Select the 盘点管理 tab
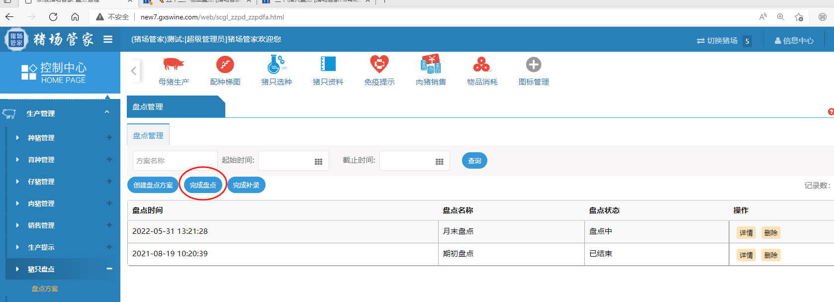Screen dimensions: 834x302 point(148,135)
